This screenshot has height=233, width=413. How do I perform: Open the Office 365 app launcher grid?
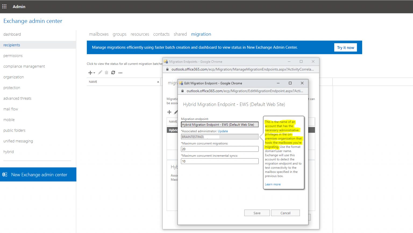pyautogui.click(x=4, y=6)
